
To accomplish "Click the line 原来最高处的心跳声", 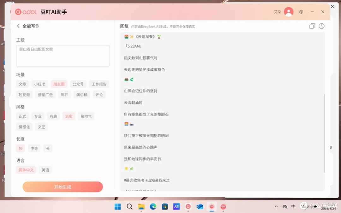I will click(x=141, y=147).
